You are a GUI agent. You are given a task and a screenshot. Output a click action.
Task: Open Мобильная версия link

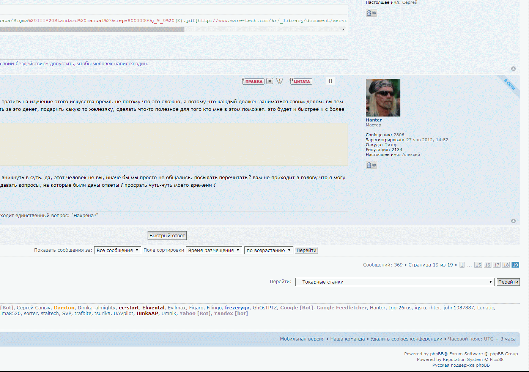click(302, 339)
